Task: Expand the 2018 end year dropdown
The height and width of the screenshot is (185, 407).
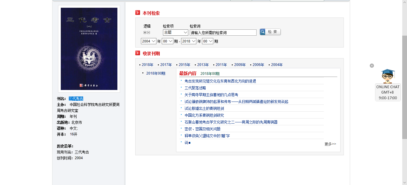Action: pyautogui.click(x=189, y=41)
